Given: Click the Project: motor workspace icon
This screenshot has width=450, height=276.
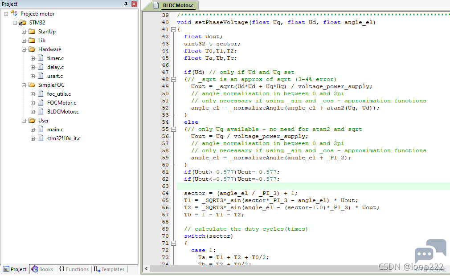Looking at the screenshot, I should point(14,13).
